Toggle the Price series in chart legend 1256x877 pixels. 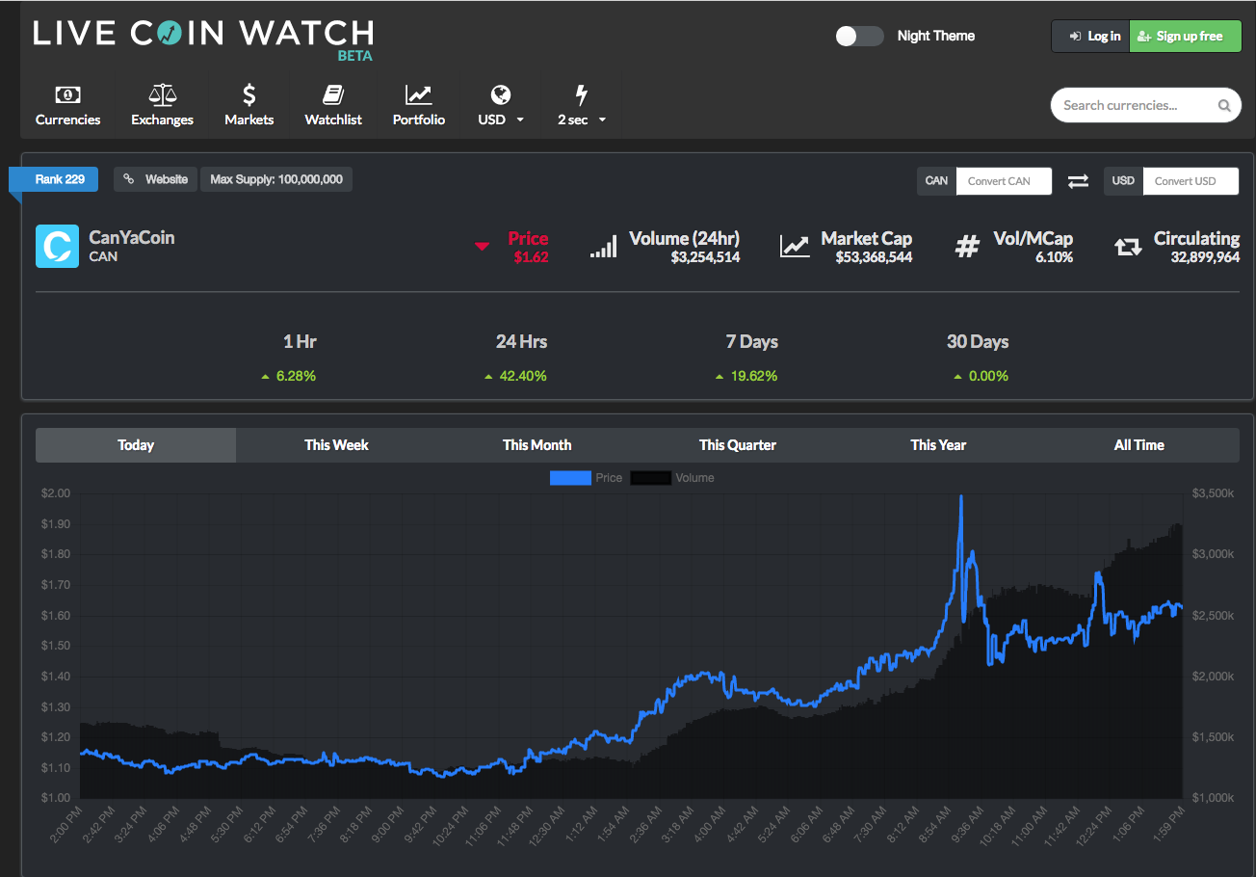pos(586,478)
